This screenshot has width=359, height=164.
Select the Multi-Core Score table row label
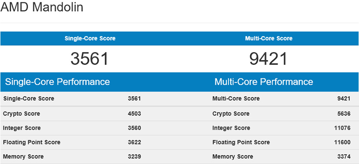coord(236,99)
